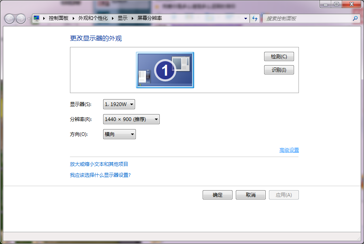Open the 高级设置 link
Viewport: 364px width, 244px height.
click(289, 150)
